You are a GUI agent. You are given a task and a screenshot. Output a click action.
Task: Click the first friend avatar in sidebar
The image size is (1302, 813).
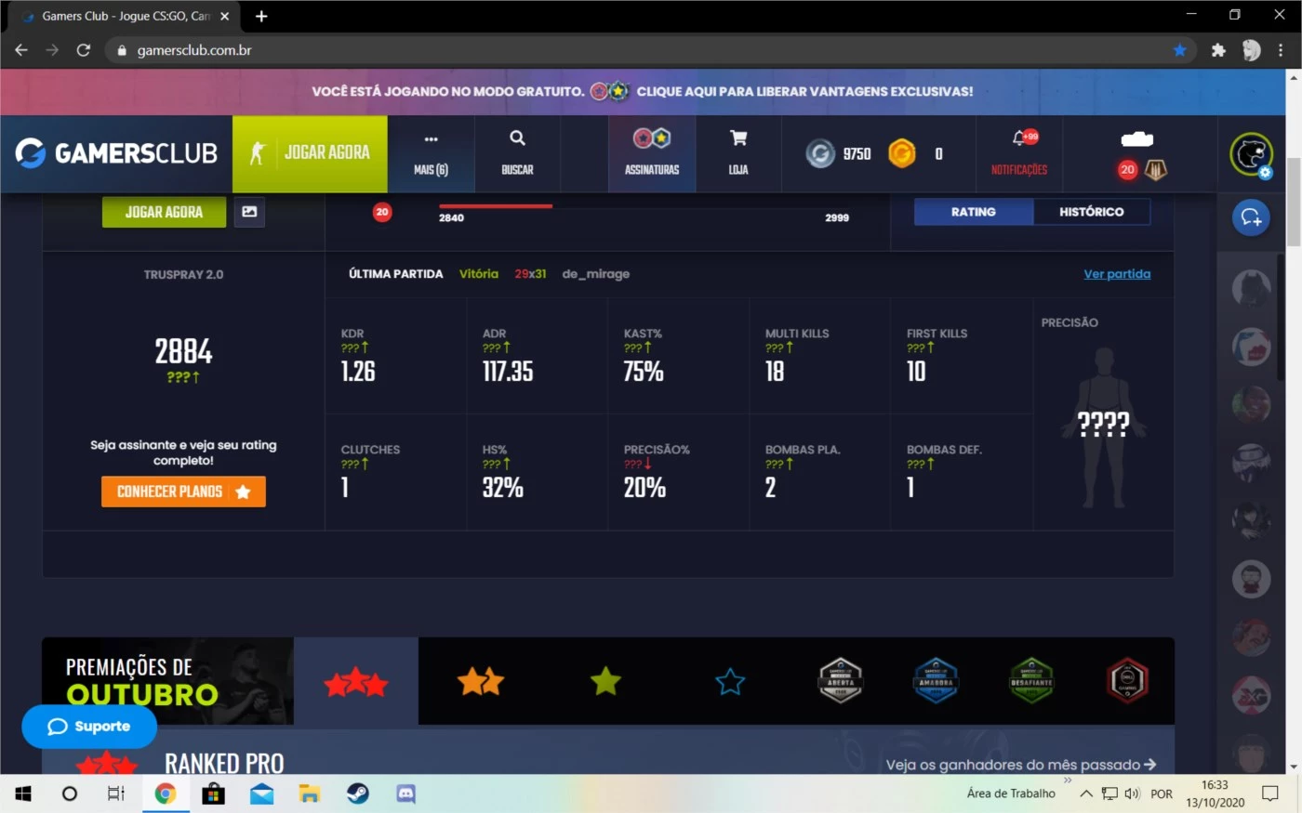point(1251,289)
